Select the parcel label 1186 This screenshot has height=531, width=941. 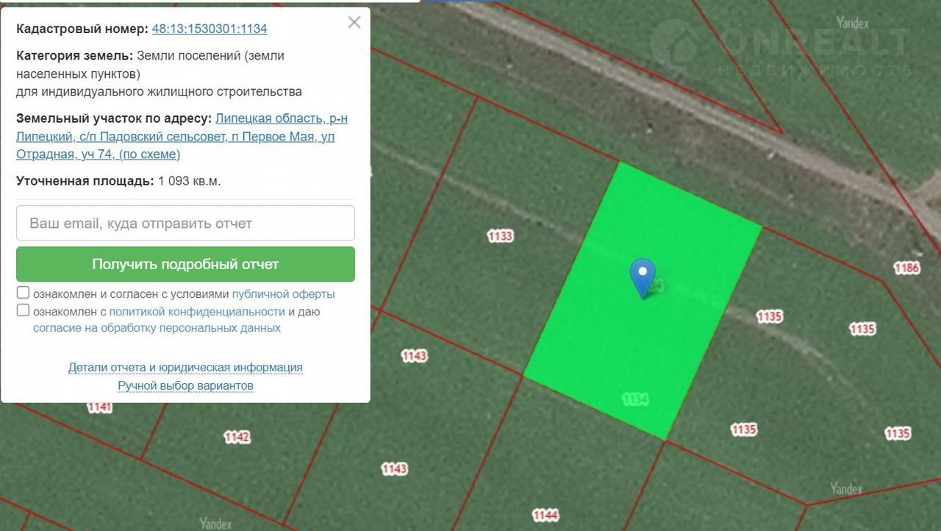pos(906,268)
